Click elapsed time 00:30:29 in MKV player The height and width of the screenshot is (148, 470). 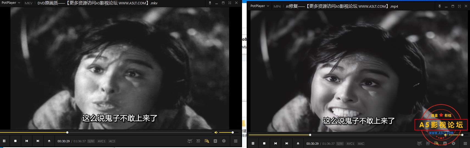[x=63, y=141]
